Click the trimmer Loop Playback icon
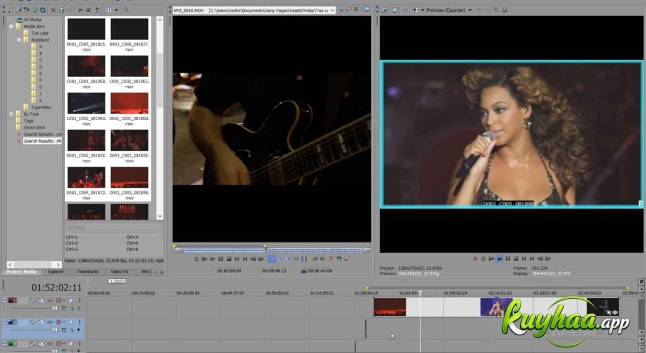The image size is (646, 353). click(196, 259)
